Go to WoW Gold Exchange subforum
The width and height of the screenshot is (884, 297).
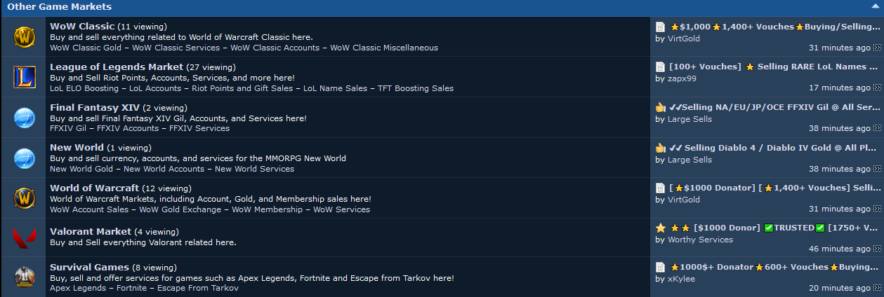point(180,209)
